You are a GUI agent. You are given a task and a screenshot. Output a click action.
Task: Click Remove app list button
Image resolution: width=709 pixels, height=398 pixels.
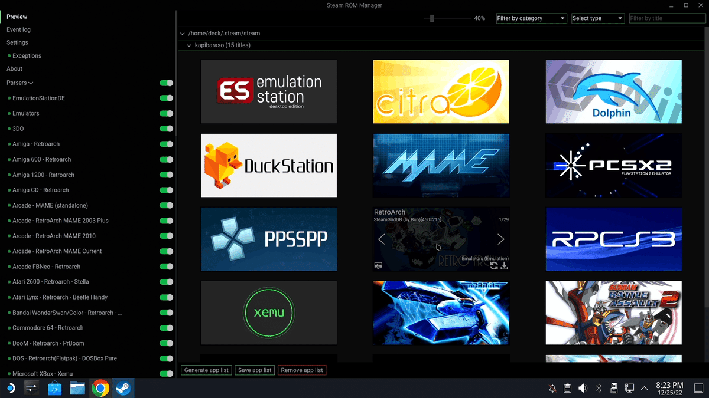click(302, 370)
